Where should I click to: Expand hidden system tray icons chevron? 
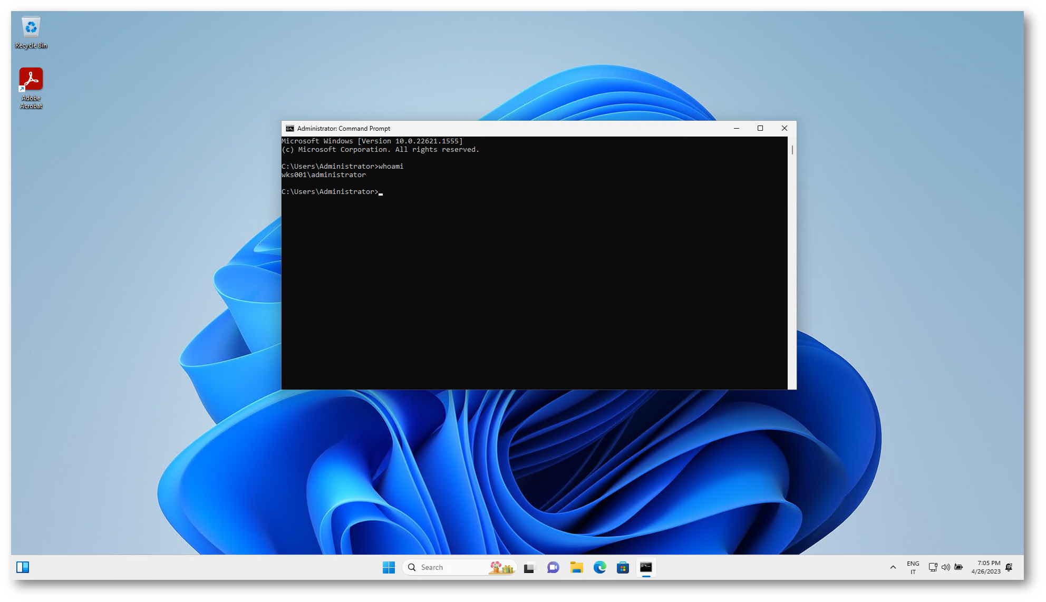pyautogui.click(x=893, y=567)
